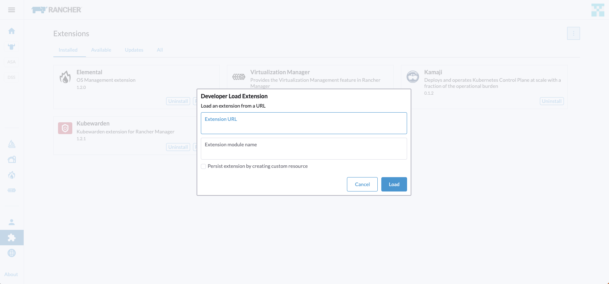The image size is (609, 284).
Task: Open Global Settings globe icon
Action: [x=11, y=253]
